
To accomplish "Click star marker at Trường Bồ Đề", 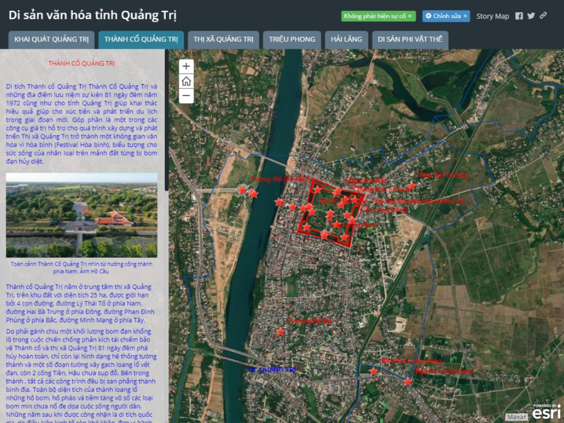I will pyautogui.click(x=281, y=332).
